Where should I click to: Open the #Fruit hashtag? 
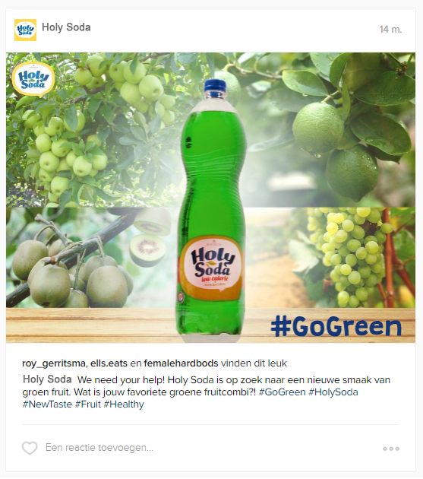pyautogui.click(x=88, y=404)
